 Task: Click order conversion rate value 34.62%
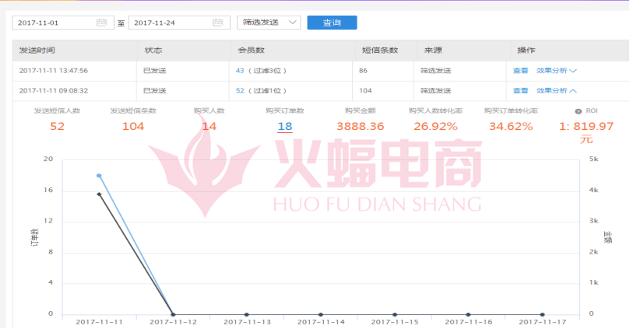coord(511,126)
